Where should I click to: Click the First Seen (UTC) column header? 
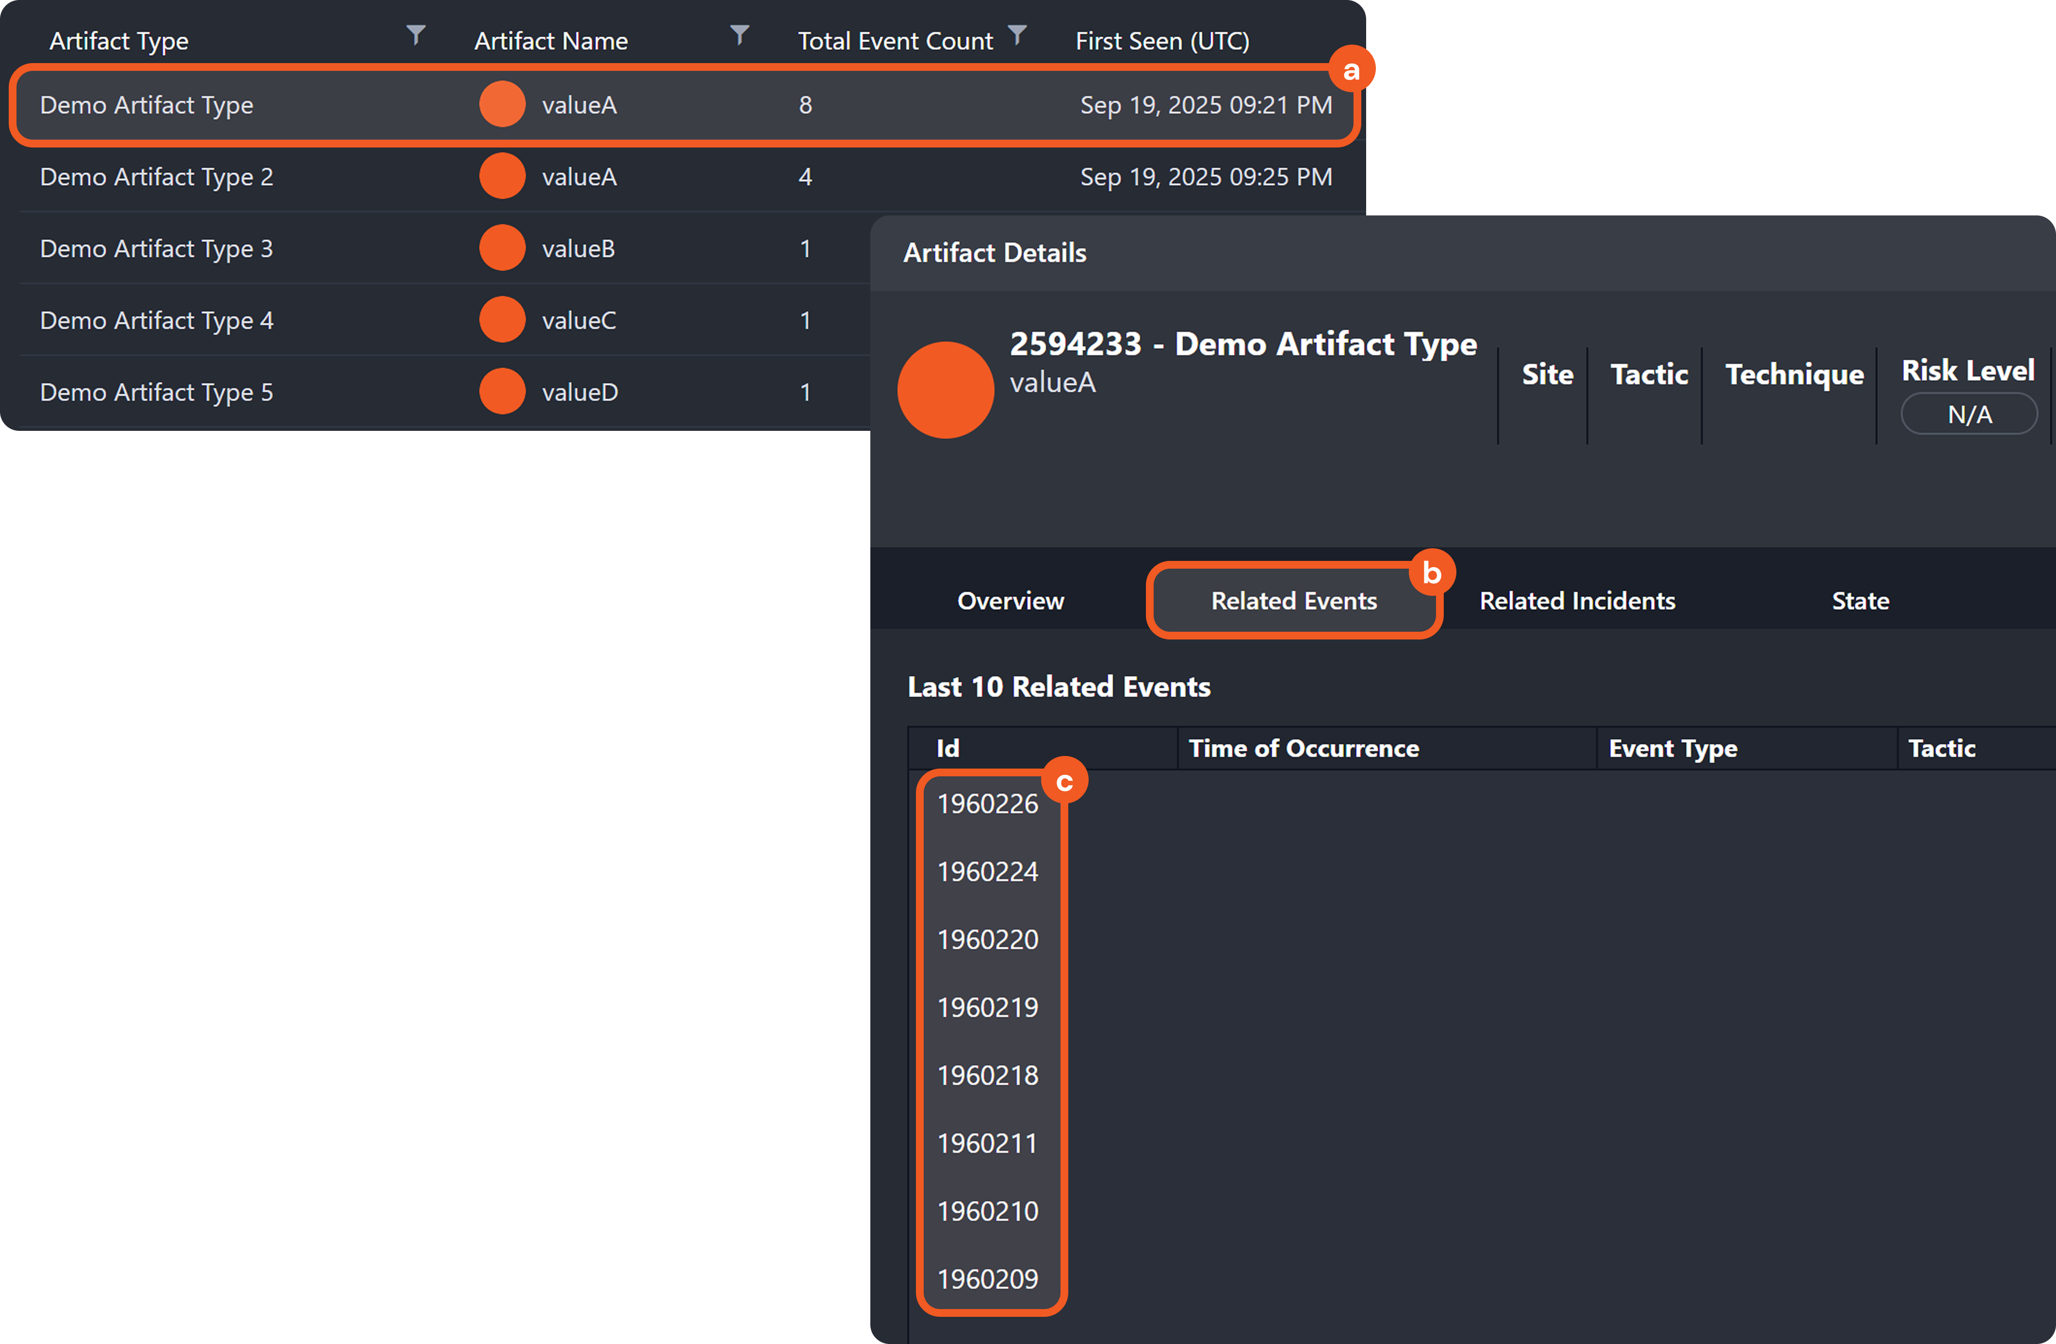coord(1162,41)
